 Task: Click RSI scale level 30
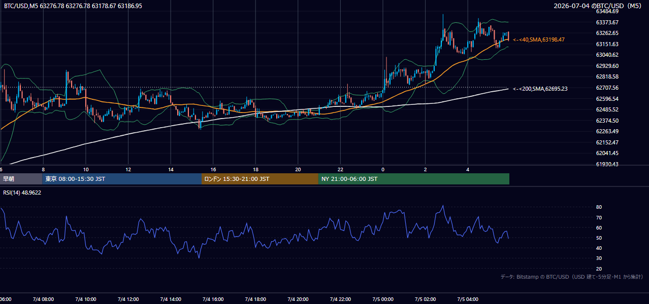599,258
